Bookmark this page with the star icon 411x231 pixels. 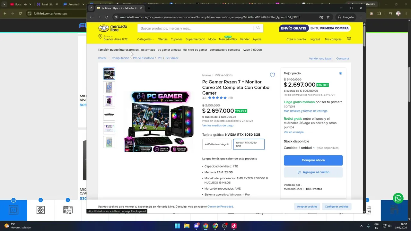328,17
